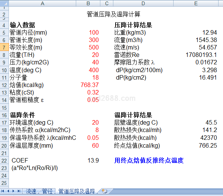The width and height of the screenshot is (223, 196).
Task: Open the 管径 sheet tab
Action: (47, 191)
